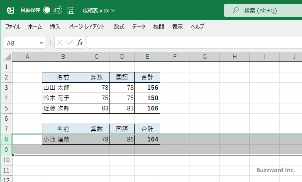Select row 11 header
The image size is (302, 182).
(x=6, y=170)
